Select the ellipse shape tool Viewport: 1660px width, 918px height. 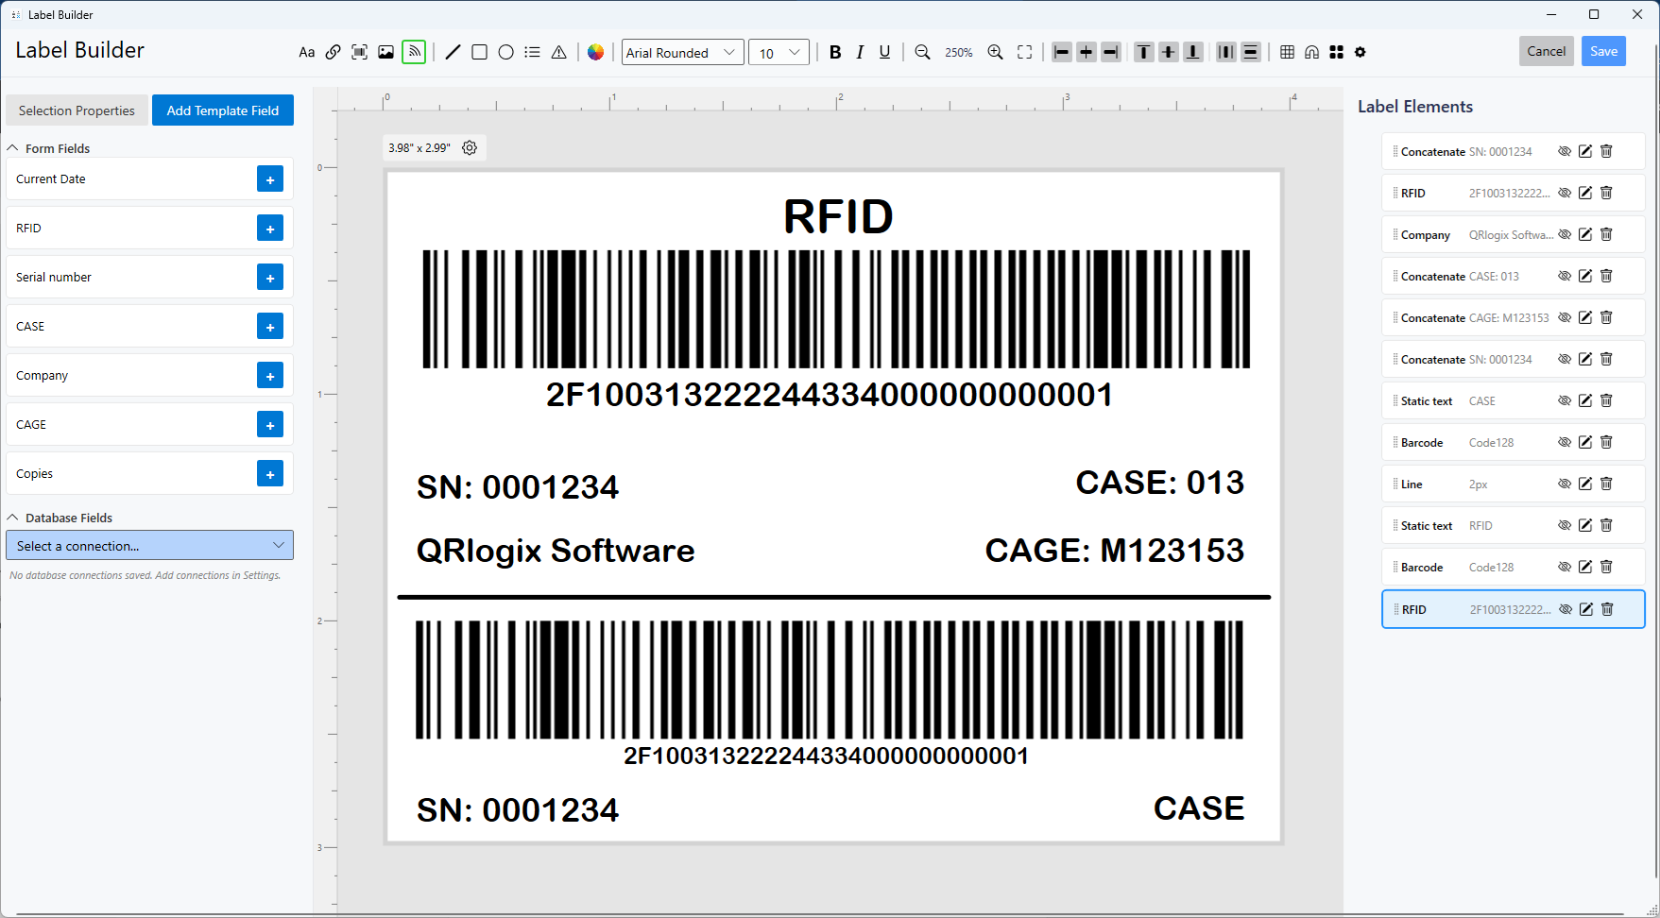[x=505, y=52]
